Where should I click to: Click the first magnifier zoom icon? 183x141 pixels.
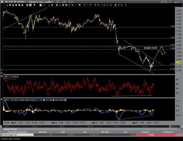95,5
